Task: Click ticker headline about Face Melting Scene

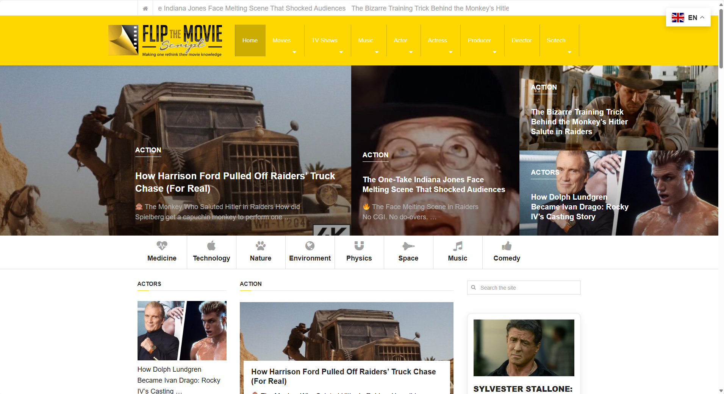Action: click(x=252, y=8)
